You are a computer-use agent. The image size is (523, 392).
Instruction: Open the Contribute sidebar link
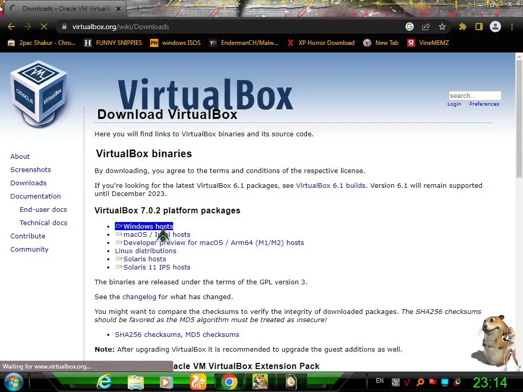point(28,236)
